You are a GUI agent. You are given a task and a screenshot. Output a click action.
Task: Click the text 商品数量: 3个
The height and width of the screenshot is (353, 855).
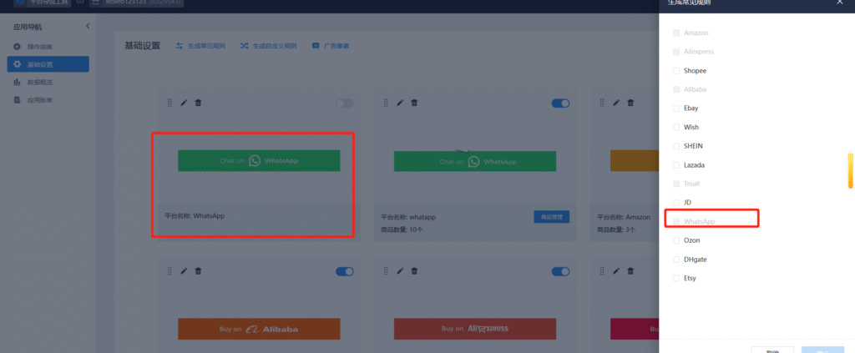coord(617,229)
